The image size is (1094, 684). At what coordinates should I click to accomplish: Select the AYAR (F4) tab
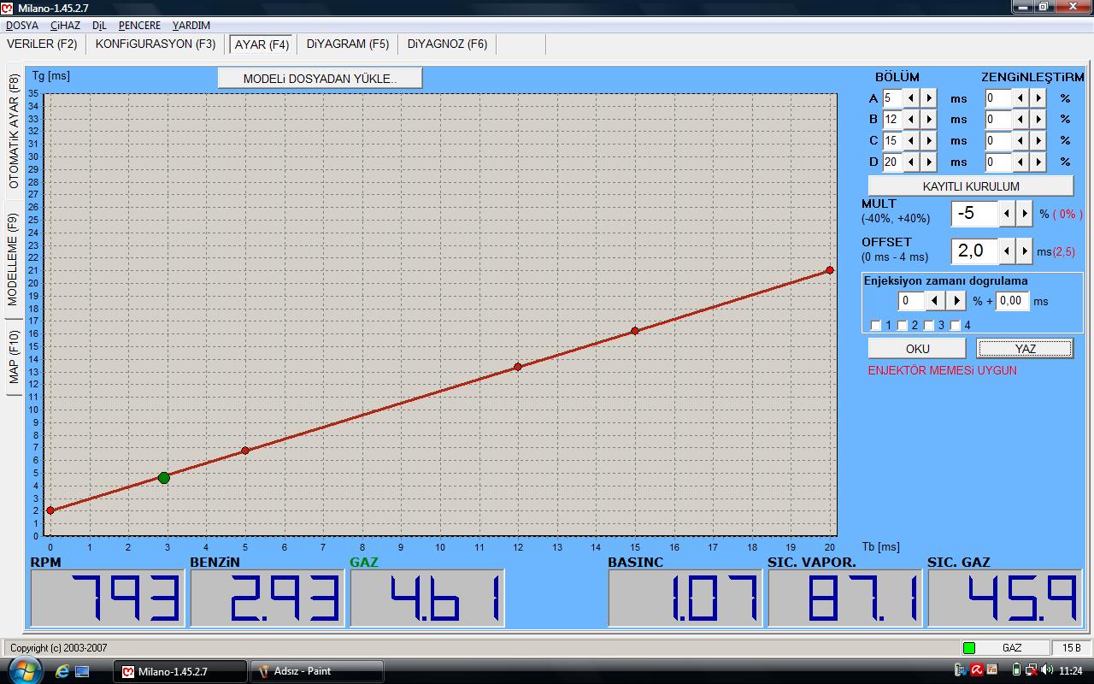click(x=262, y=44)
